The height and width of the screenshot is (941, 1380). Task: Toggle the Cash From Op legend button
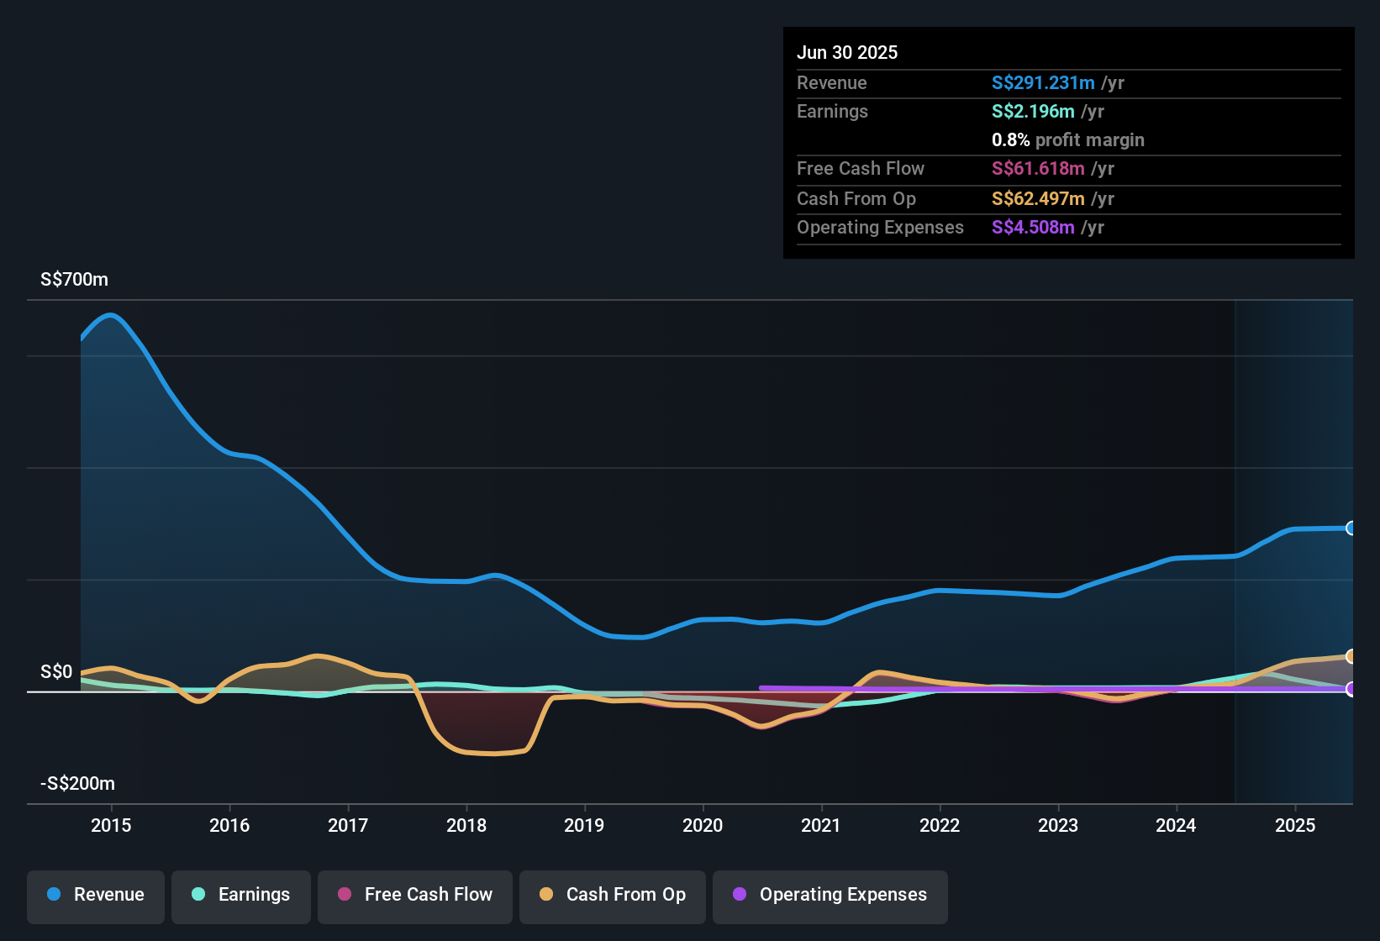click(x=613, y=896)
